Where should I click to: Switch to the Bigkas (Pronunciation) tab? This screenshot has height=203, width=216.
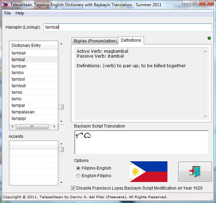pos(95,41)
